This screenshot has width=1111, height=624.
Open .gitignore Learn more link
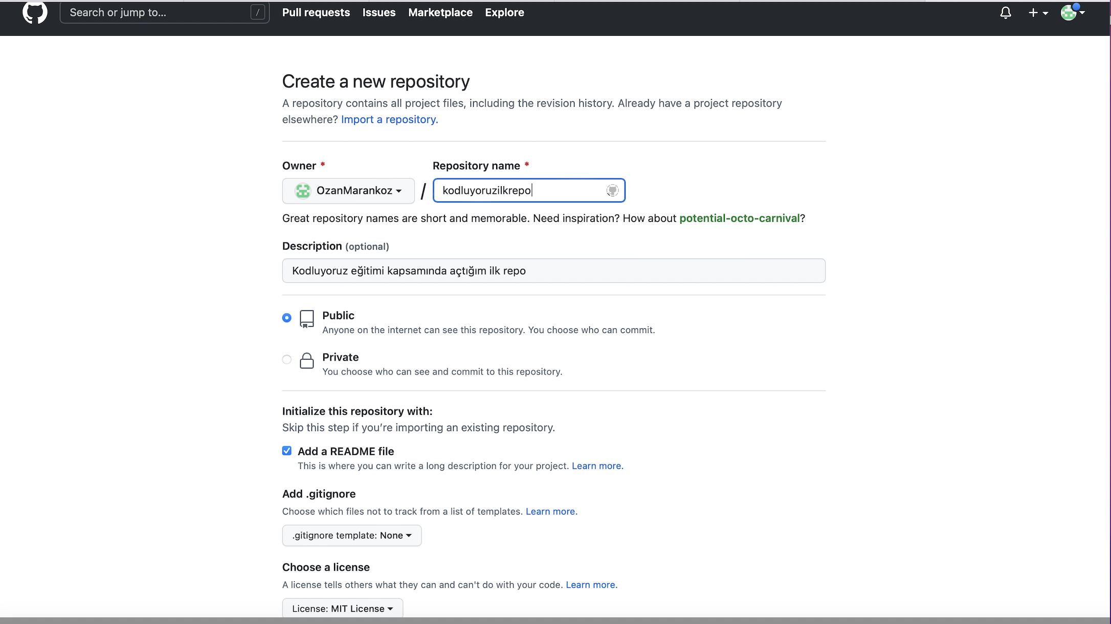(551, 511)
